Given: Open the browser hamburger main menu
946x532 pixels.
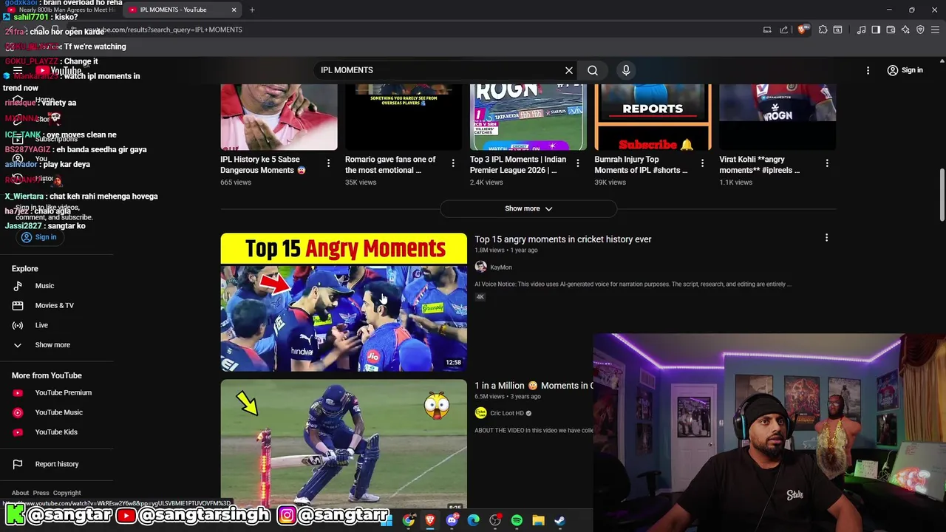Looking at the screenshot, I should (x=936, y=30).
